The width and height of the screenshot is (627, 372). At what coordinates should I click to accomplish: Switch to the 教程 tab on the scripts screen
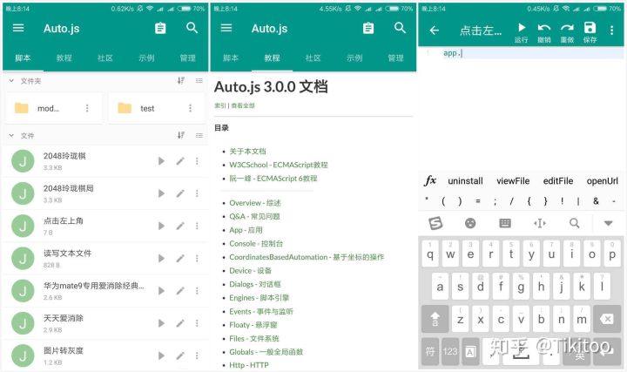[64, 58]
